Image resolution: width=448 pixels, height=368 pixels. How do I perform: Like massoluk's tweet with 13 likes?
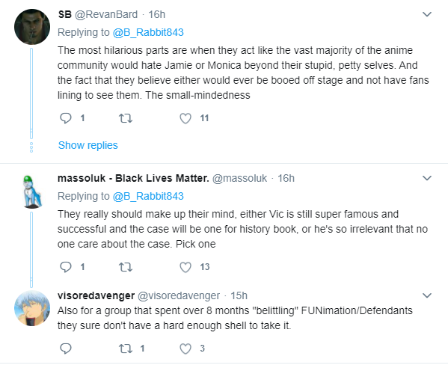185,267
